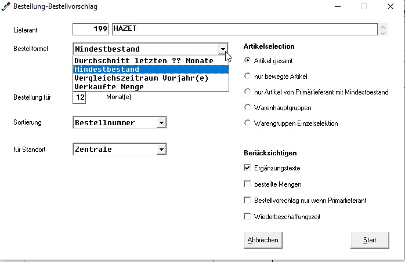
Task: Click the für Standort label
Action: [30, 150]
